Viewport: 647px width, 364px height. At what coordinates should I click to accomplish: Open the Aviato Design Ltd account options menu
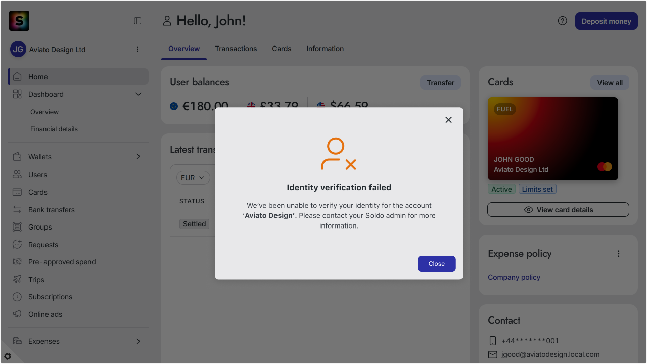coord(138,49)
